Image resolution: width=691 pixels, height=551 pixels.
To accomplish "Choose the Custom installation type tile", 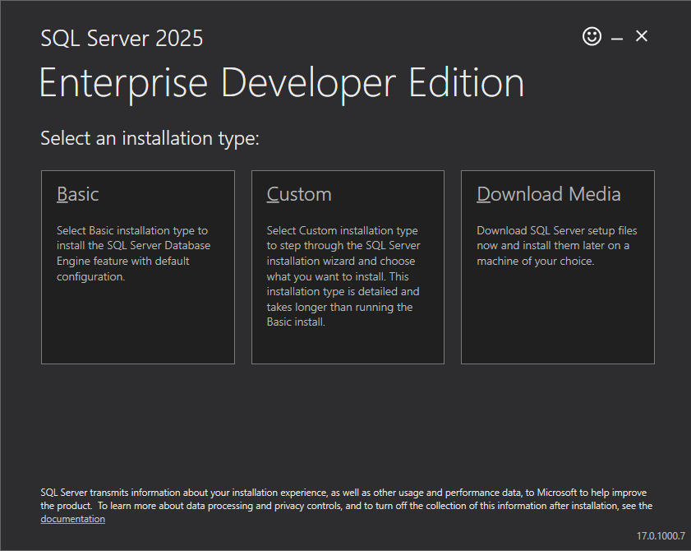I will click(348, 267).
